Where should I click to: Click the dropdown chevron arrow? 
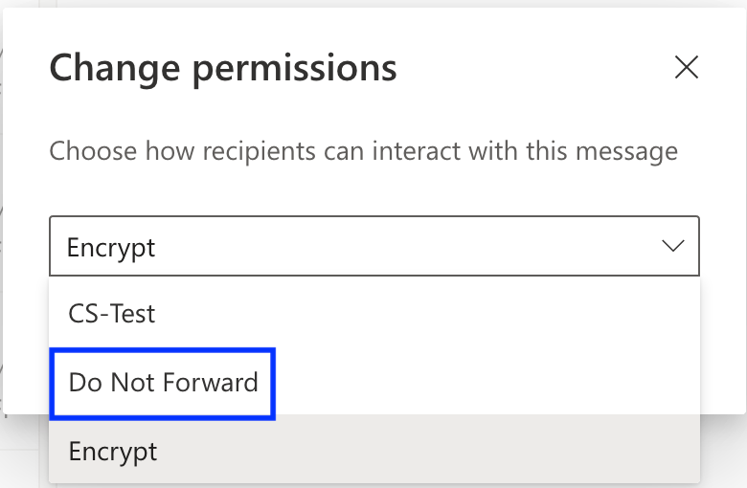point(673,247)
